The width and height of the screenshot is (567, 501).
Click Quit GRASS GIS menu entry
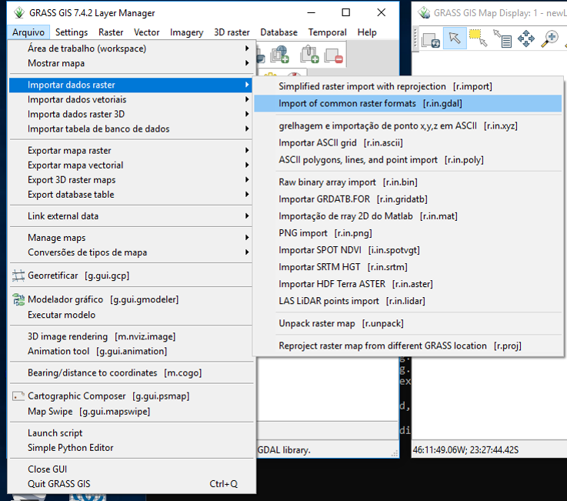[59, 484]
